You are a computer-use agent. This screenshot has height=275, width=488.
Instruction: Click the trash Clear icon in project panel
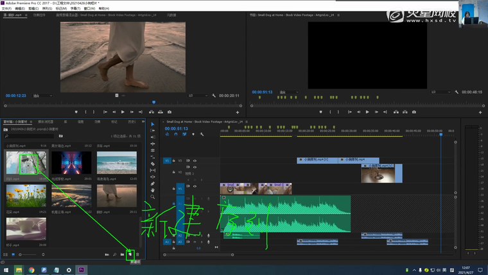[x=137, y=254]
